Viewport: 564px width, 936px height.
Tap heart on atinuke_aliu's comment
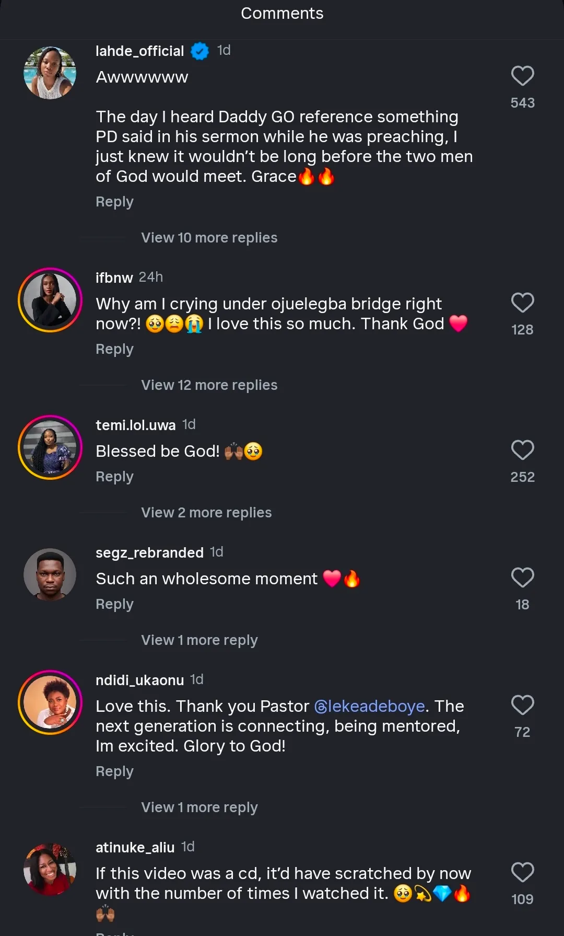coord(522,873)
